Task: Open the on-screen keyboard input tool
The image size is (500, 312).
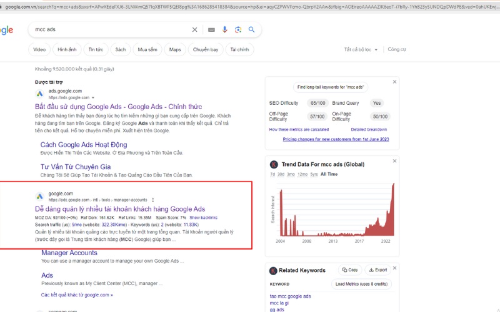Action: pos(211,29)
